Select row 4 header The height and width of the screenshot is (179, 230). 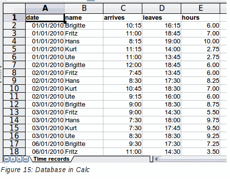click(14, 41)
